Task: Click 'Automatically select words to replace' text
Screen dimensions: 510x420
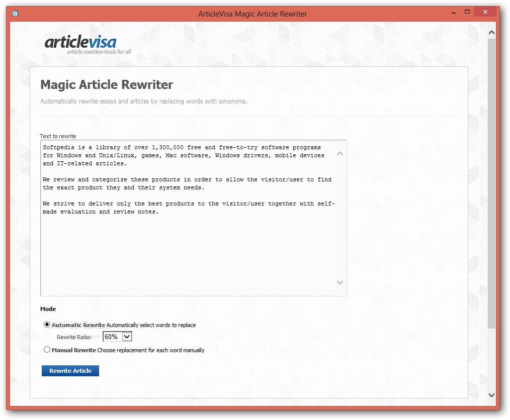Action: 151,325
